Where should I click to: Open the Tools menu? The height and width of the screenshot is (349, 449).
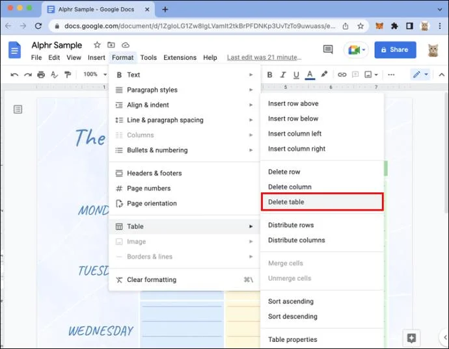tap(148, 57)
